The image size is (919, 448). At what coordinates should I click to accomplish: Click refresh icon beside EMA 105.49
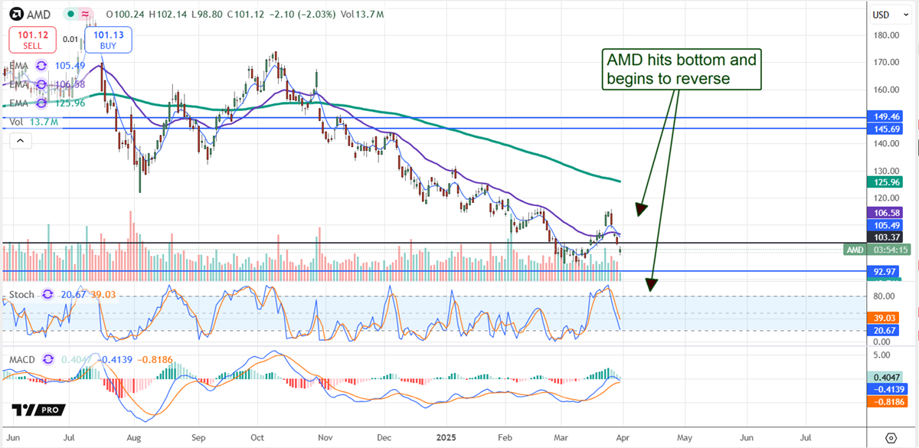41,67
